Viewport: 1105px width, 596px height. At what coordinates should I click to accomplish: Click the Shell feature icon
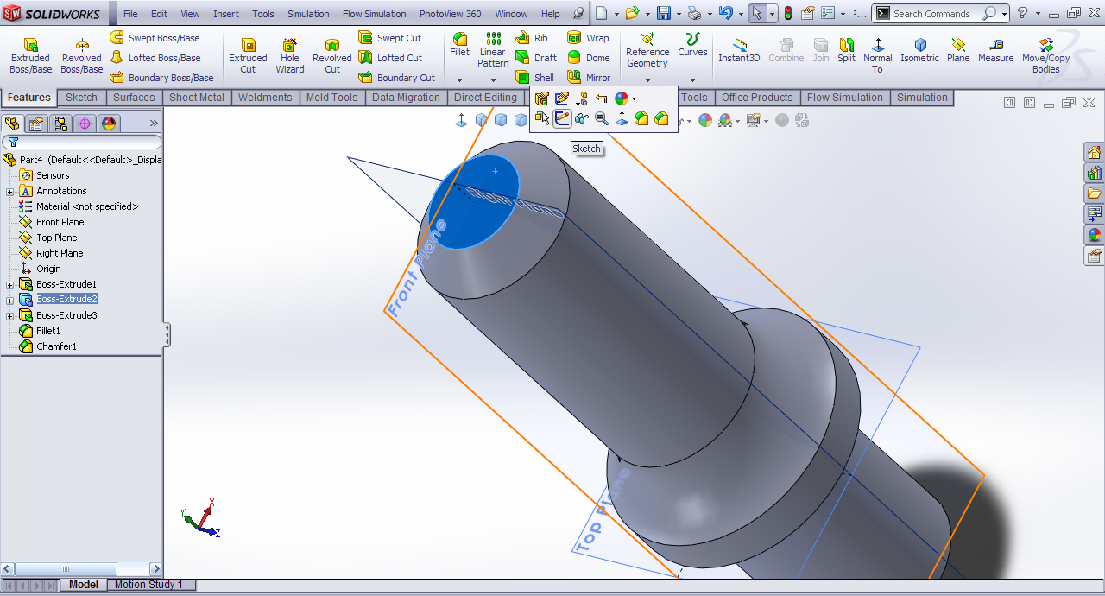pyautogui.click(x=535, y=77)
